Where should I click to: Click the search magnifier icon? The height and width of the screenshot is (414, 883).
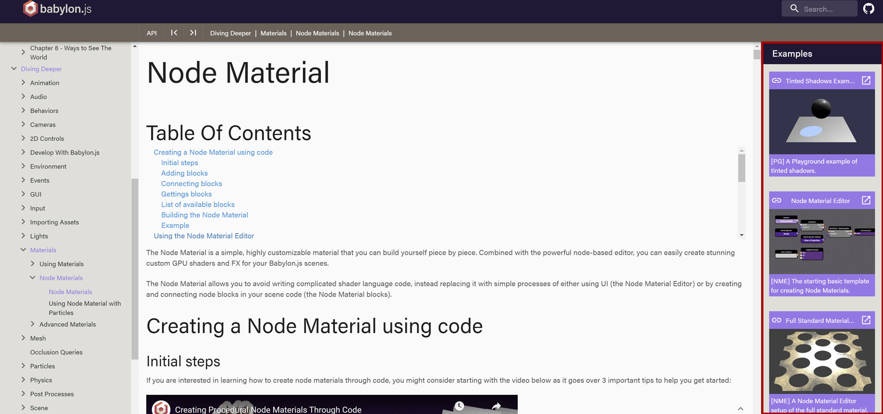(x=794, y=8)
